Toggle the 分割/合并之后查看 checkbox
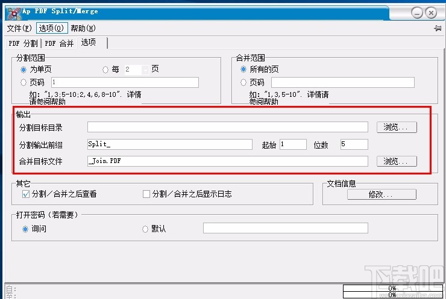Image resolution: width=446 pixels, height=299 pixels. click(26, 194)
